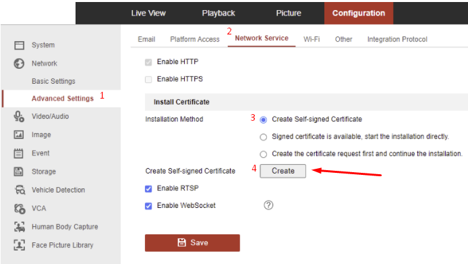
Task: Open the Live View tab
Action: (x=148, y=13)
